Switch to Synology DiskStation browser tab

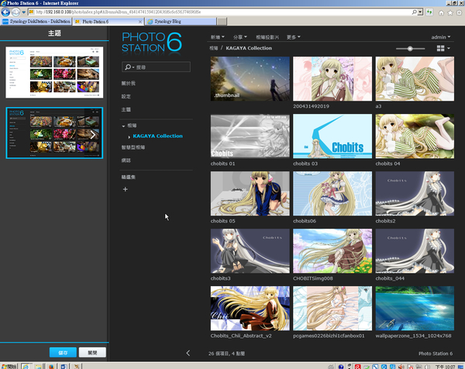[x=36, y=22]
